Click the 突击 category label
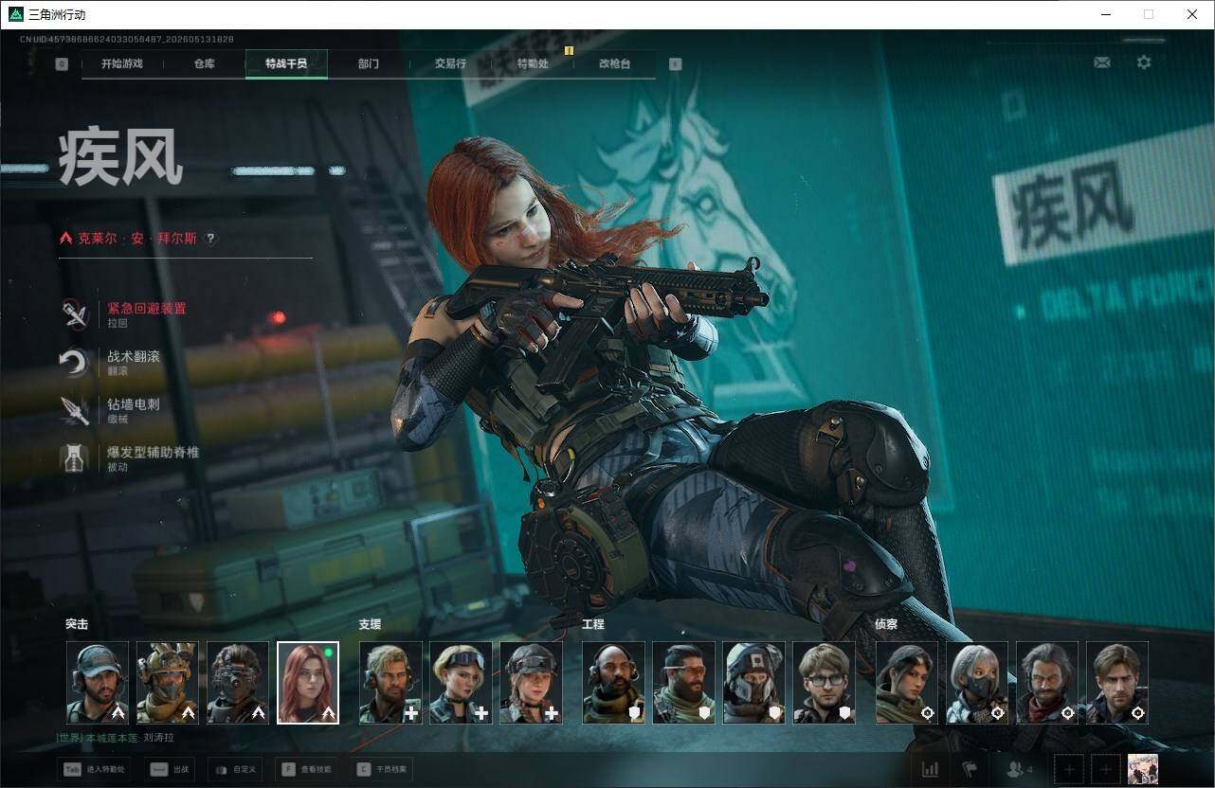 tap(77, 624)
